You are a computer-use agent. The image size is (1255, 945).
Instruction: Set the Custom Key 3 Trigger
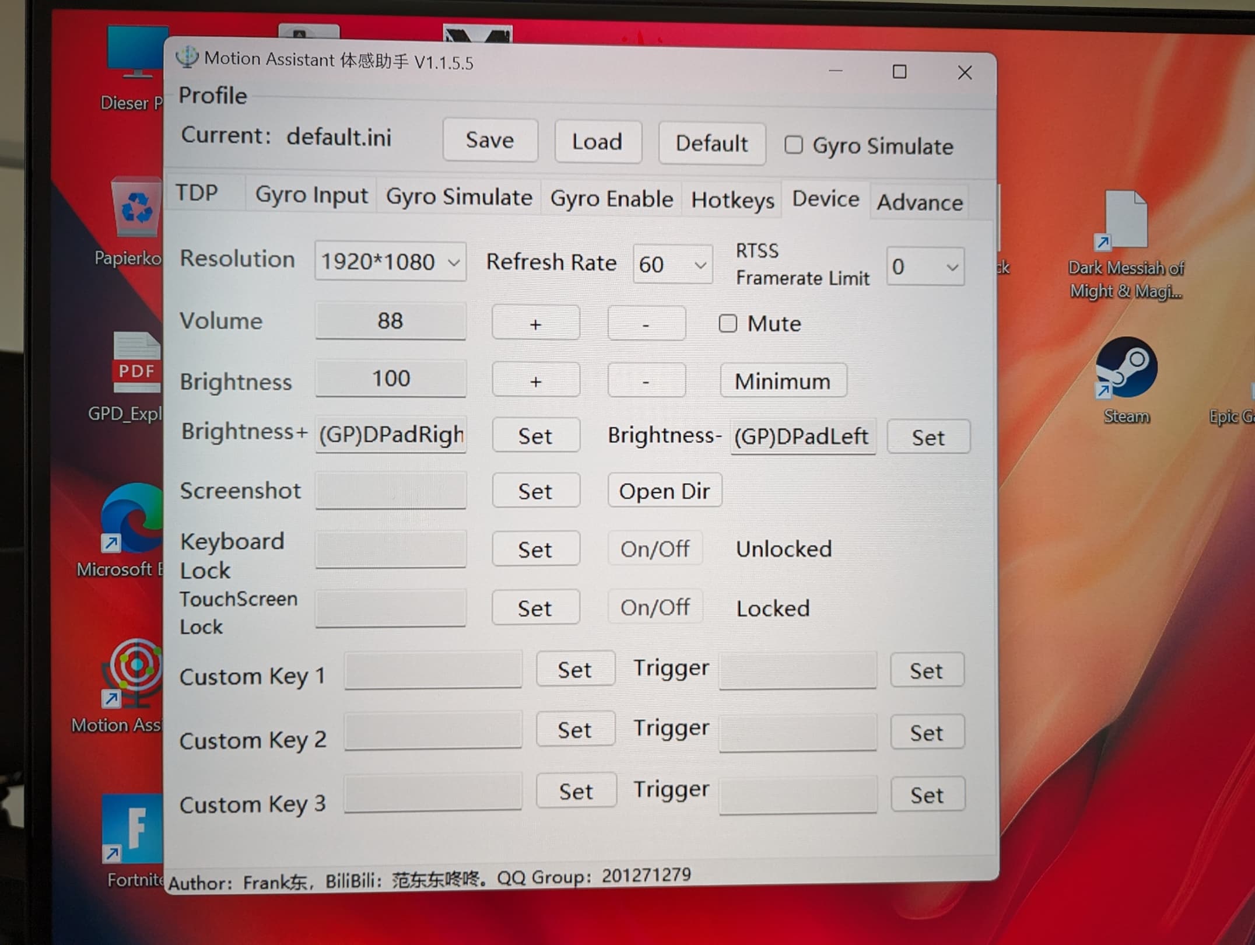point(927,794)
